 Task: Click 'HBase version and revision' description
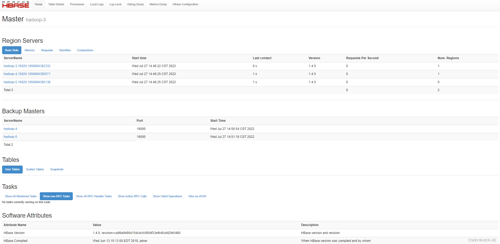[x=320, y=233]
